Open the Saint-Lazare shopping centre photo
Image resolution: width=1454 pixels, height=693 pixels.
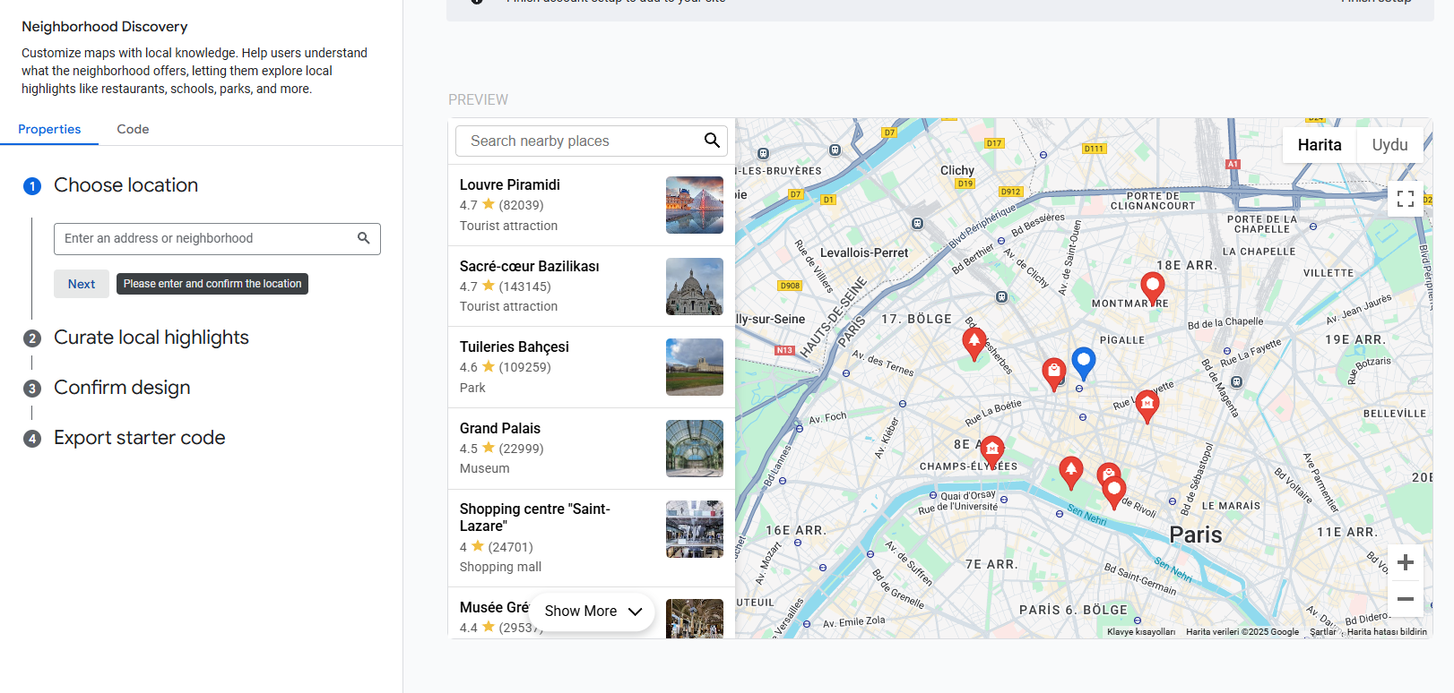click(695, 529)
